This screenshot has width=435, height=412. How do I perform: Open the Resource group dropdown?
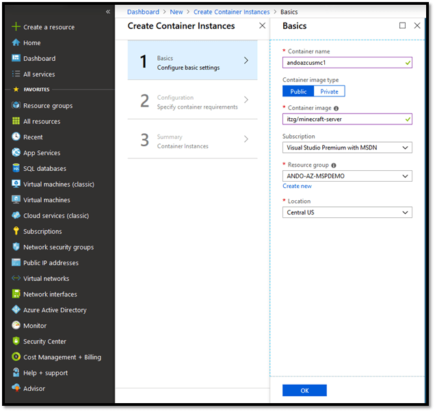(347, 176)
